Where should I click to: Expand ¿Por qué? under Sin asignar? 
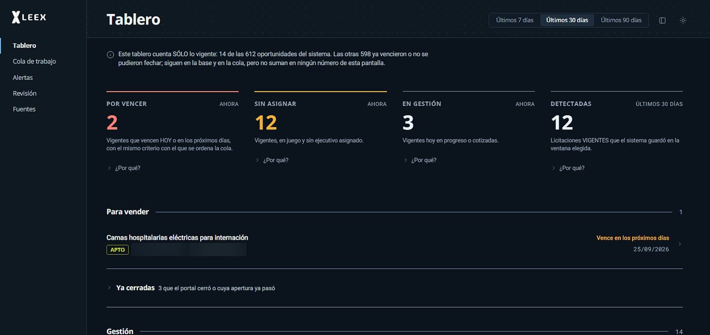[x=272, y=160]
